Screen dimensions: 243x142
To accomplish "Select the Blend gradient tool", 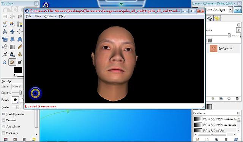I will click(12, 47).
